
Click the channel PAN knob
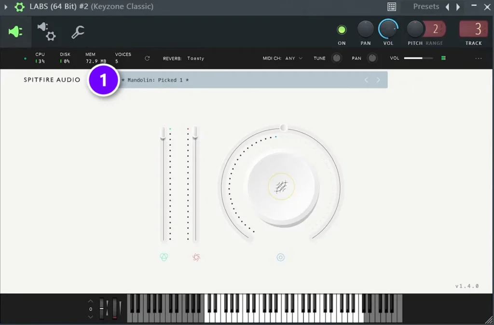[366, 29]
